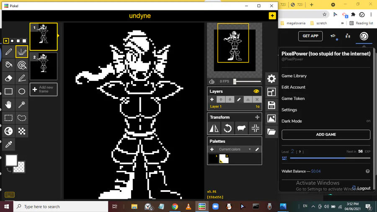Screen dimensions: 377x212
Task: Select the Vertical Mirror pen tool
Action: (x=22, y=52)
